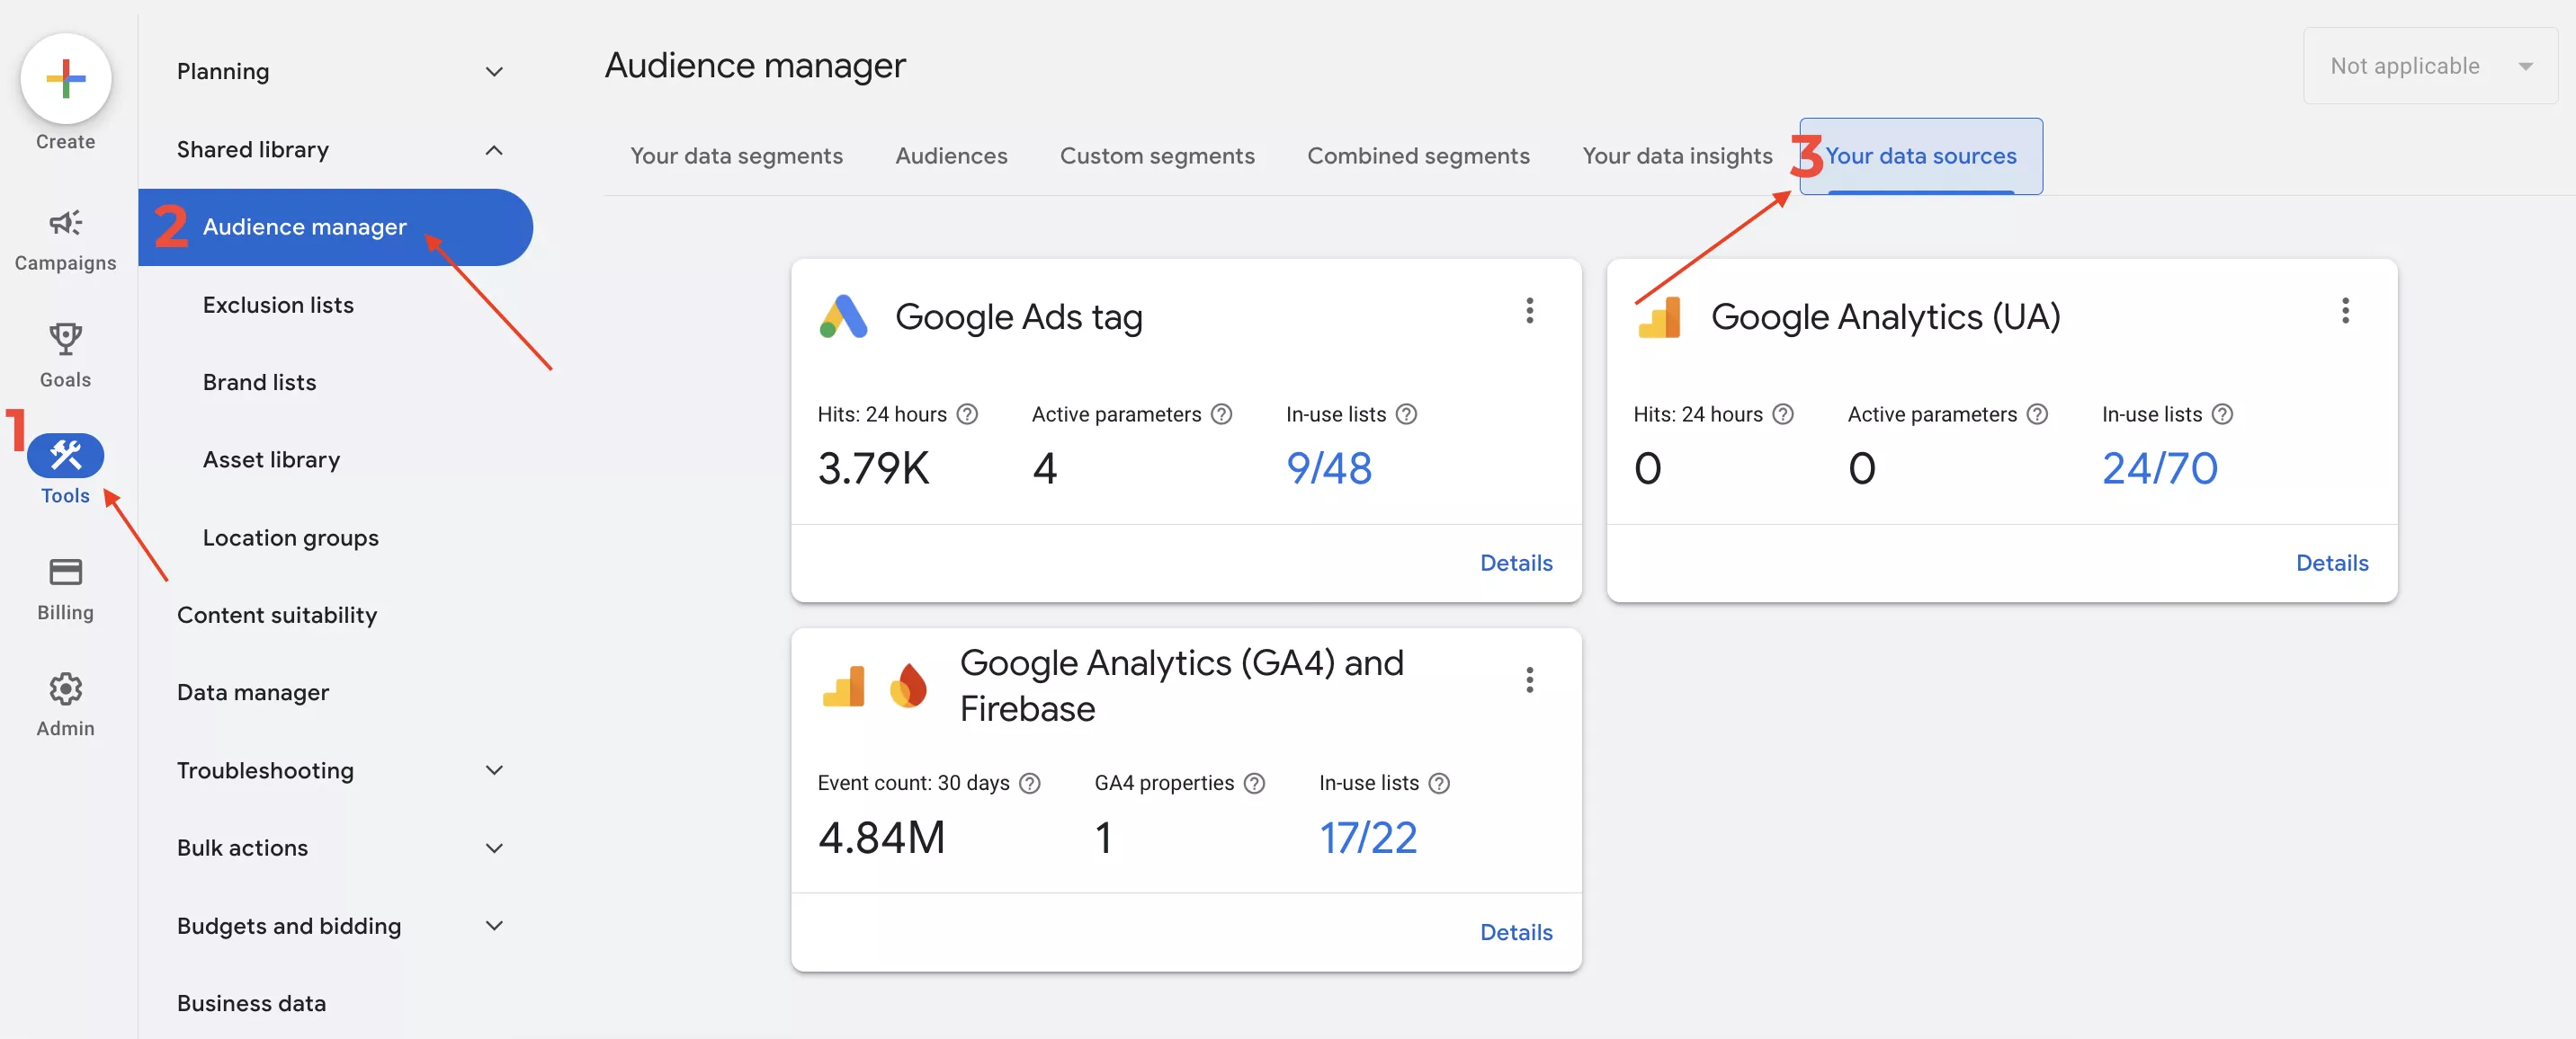
Task: Click the Firebase flame icon
Action: (x=908, y=686)
